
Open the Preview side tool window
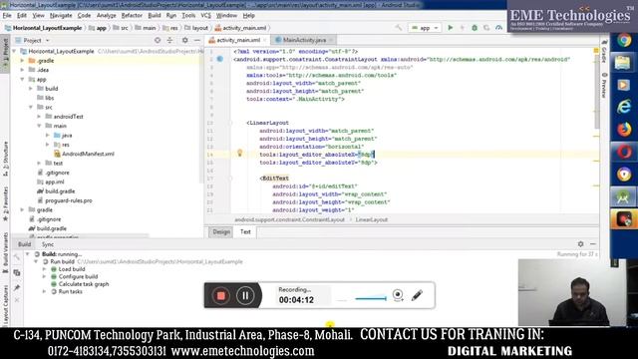pyautogui.click(x=604, y=85)
